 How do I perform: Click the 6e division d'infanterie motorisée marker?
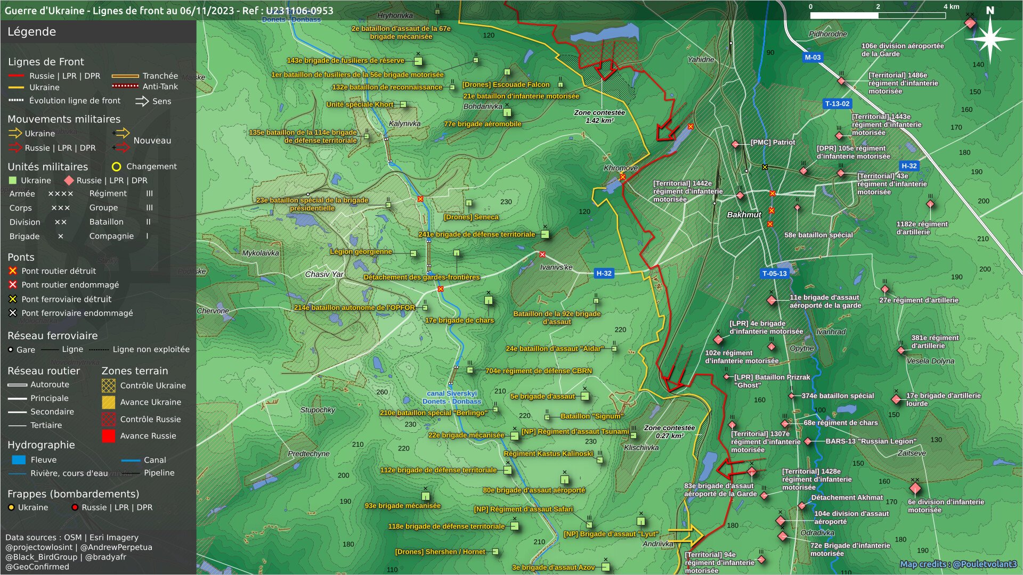[x=915, y=488]
